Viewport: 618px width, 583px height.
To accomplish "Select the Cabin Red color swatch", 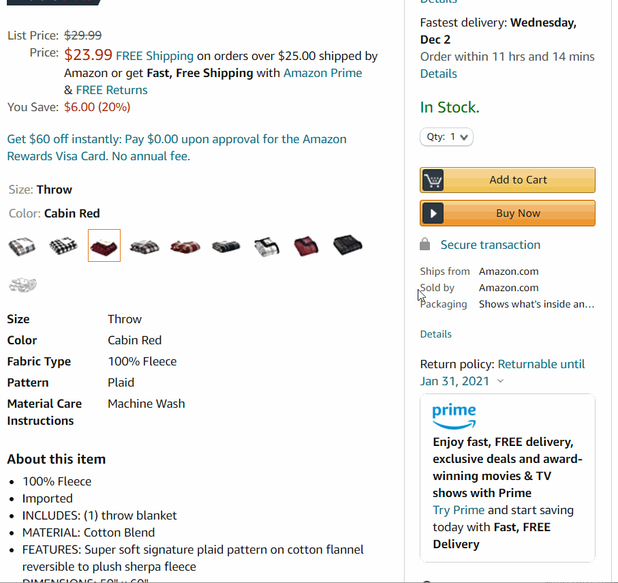I will [104, 245].
